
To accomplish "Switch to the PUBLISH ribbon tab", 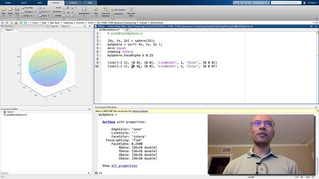I will [x=73, y=3].
